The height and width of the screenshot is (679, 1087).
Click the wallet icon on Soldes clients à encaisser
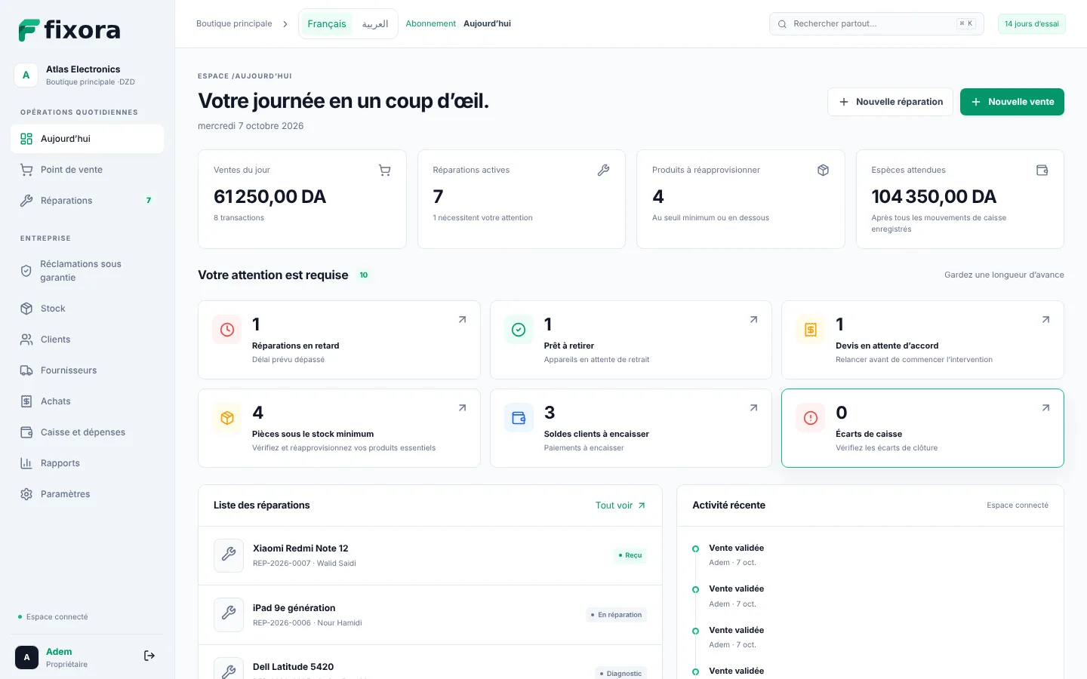click(519, 418)
